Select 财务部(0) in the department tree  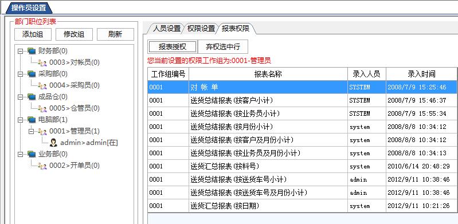[53, 51]
